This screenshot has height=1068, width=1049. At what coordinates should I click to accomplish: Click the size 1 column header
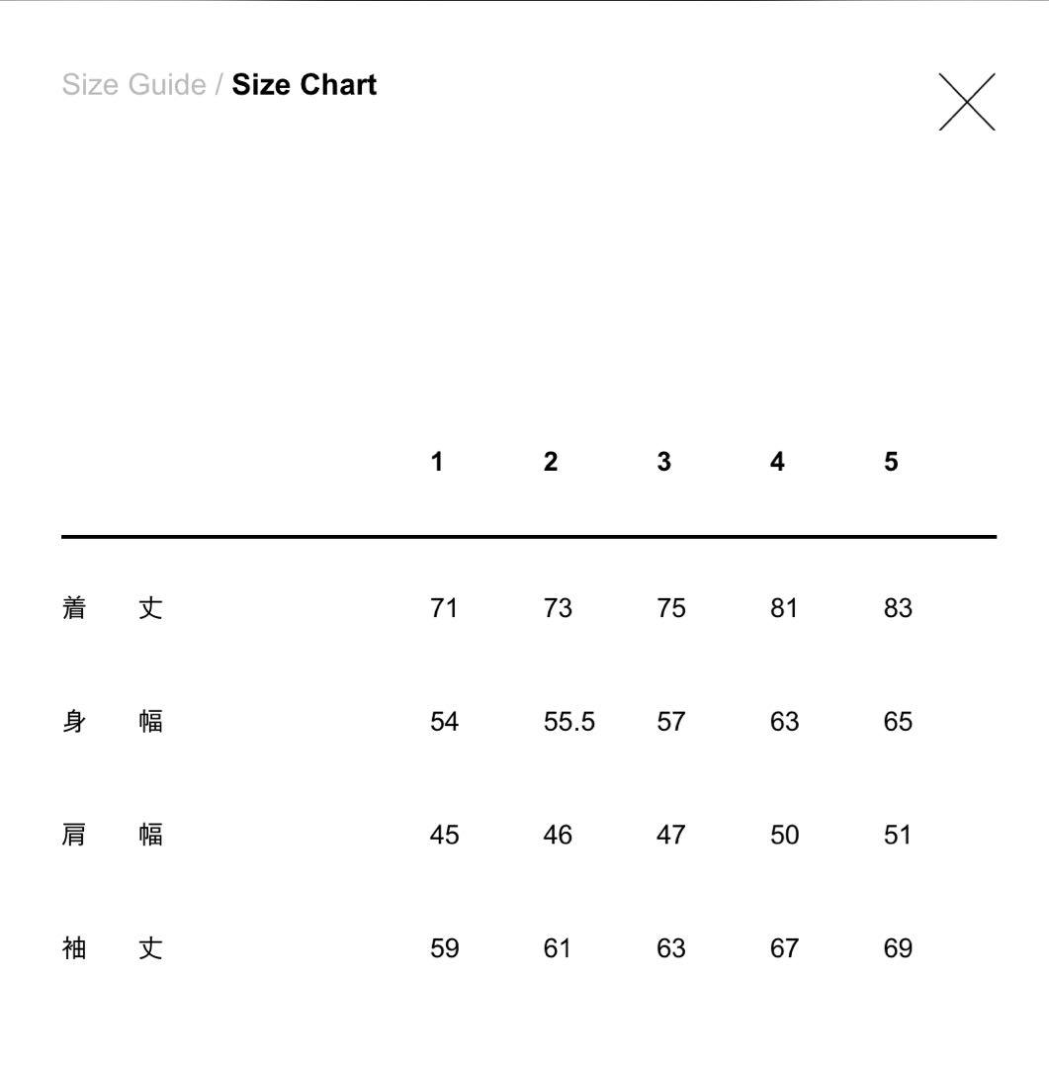(437, 462)
